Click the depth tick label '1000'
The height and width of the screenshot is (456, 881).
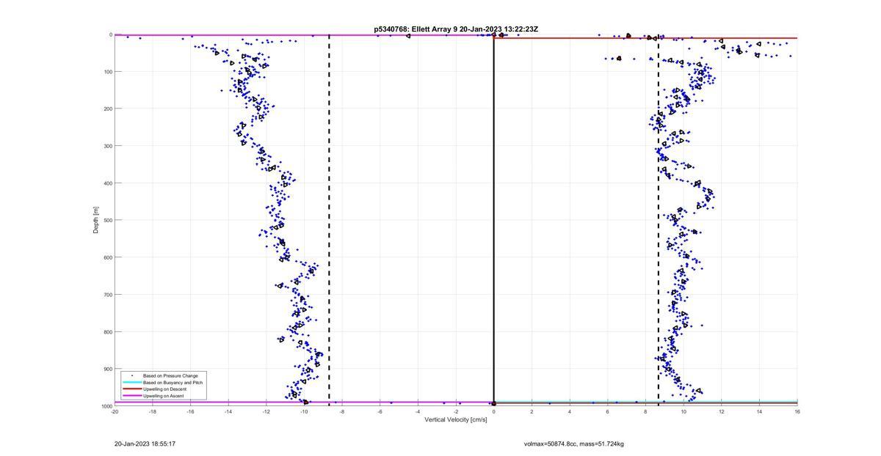106,406
